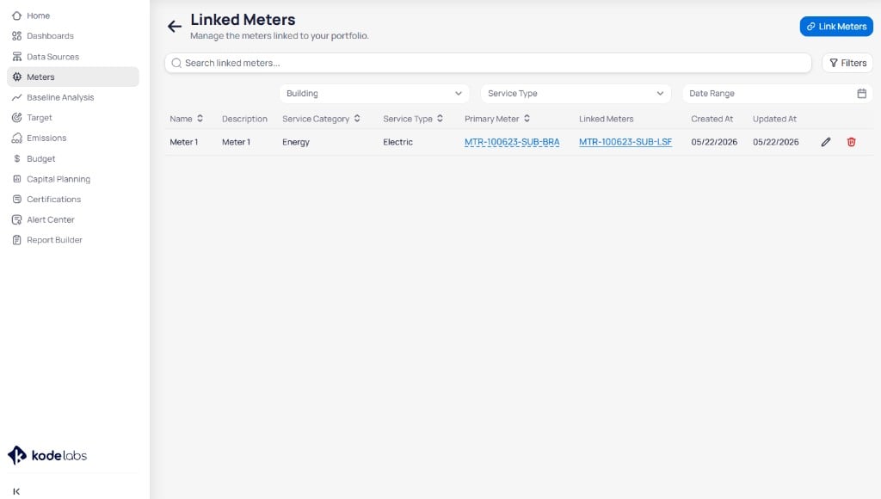The height and width of the screenshot is (499, 881).
Task: Select the Meter 1 name cell
Action: tap(184, 142)
